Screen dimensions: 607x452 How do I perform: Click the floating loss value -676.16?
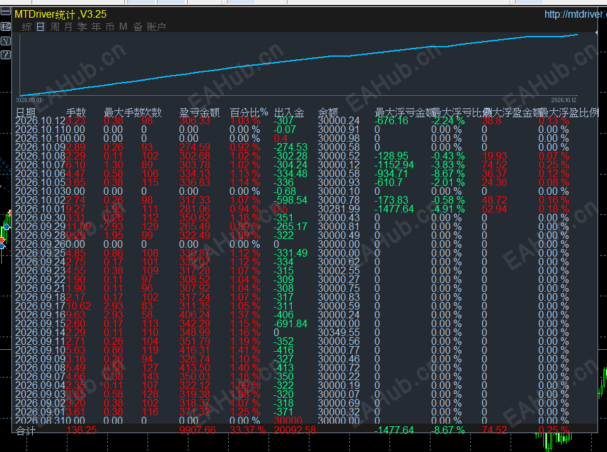391,121
